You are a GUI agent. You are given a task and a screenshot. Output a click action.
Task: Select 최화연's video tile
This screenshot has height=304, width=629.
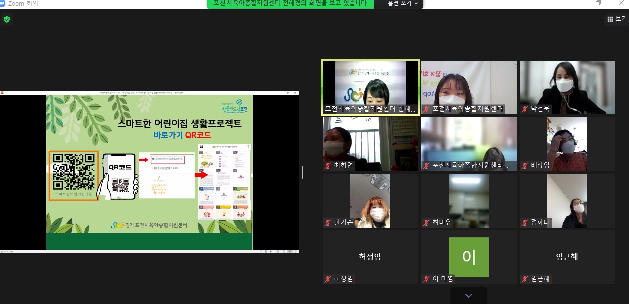(370, 144)
